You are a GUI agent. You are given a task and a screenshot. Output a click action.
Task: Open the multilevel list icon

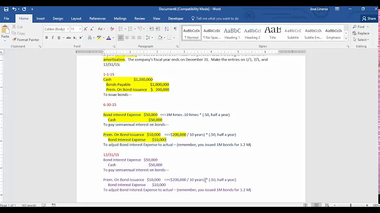click(x=140, y=29)
